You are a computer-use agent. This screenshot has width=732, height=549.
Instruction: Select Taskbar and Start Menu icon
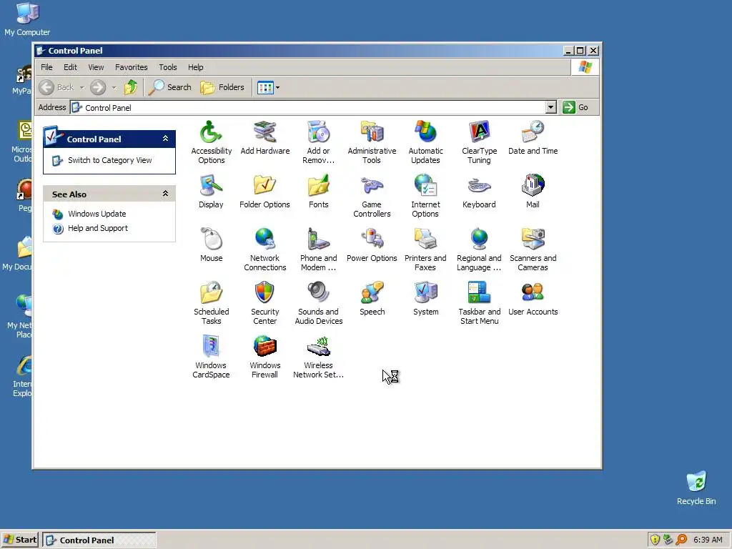(479, 293)
